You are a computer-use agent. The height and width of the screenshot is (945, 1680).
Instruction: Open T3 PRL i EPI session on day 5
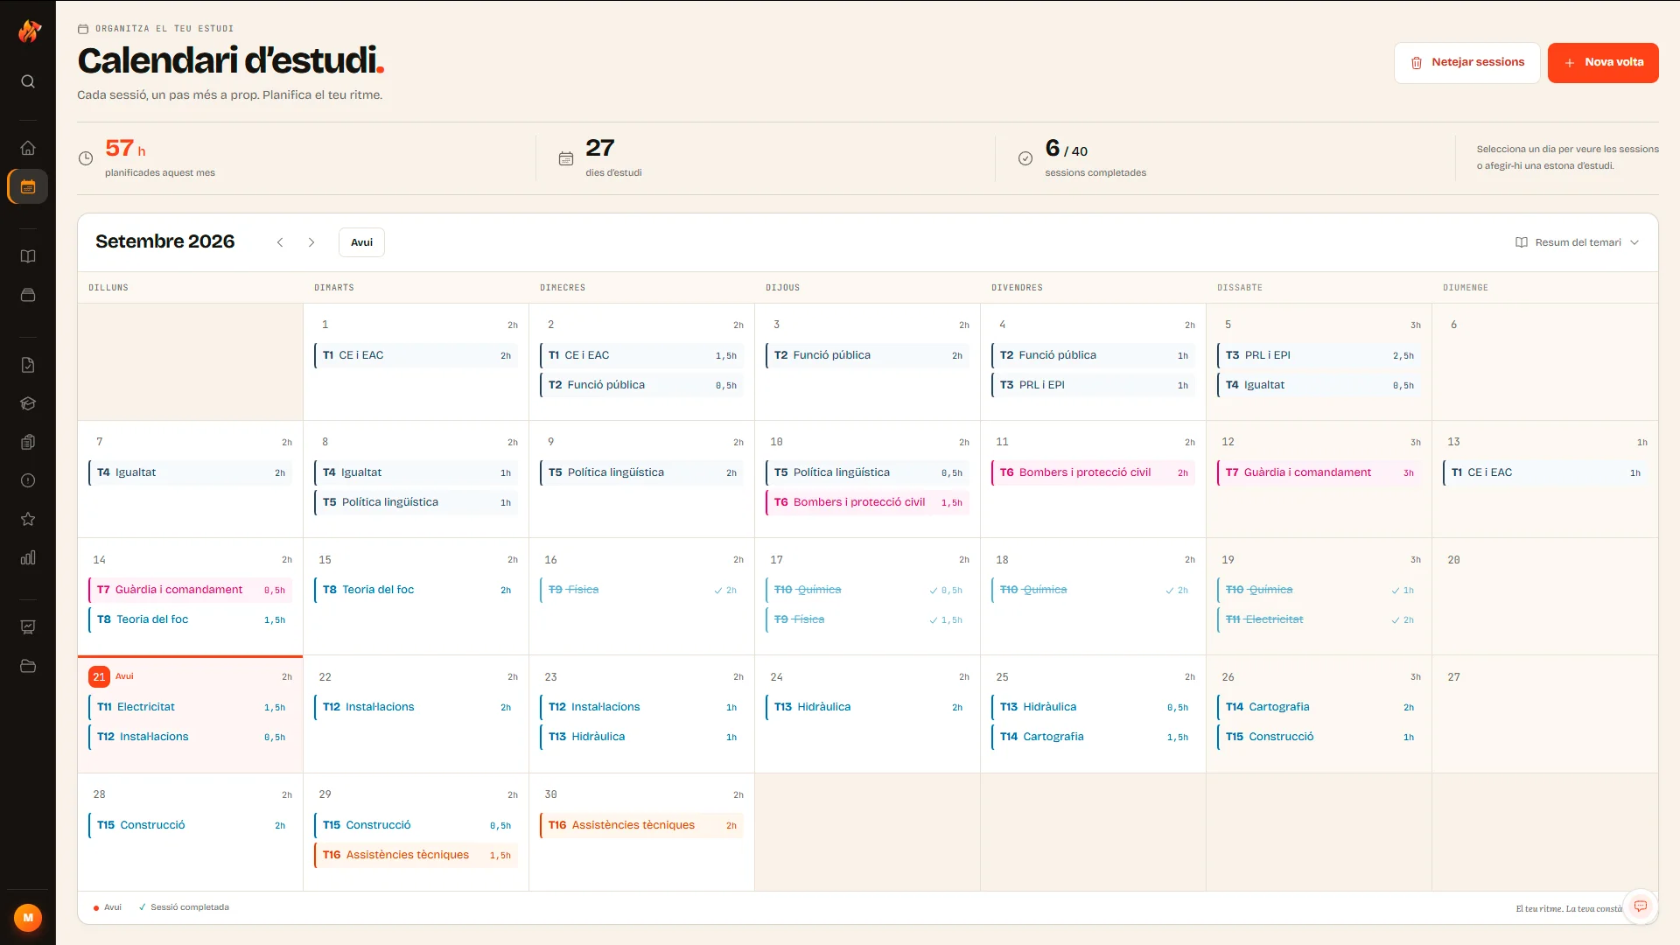coord(1319,355)
